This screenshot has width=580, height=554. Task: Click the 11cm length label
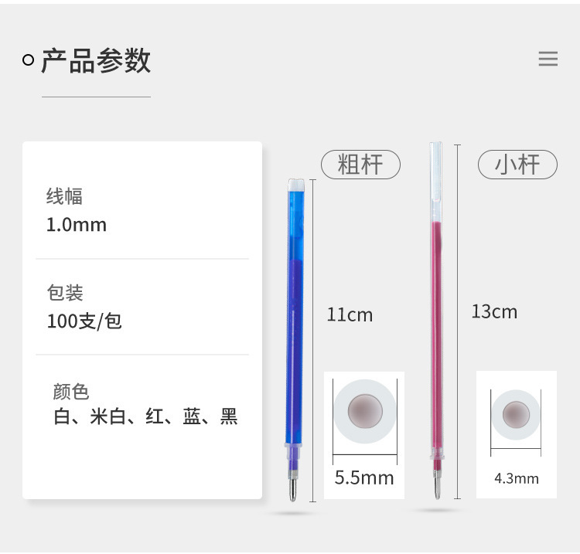(x=350, y=314)
